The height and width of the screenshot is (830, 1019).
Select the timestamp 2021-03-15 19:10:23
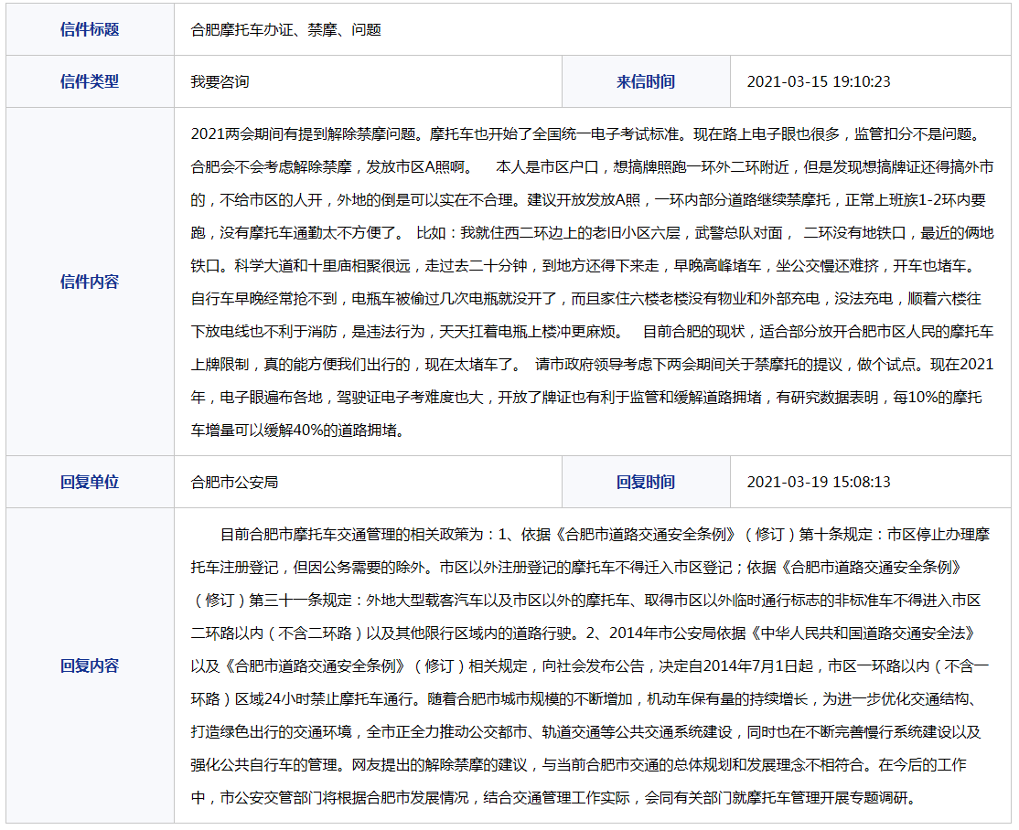[x=818, y=81]
